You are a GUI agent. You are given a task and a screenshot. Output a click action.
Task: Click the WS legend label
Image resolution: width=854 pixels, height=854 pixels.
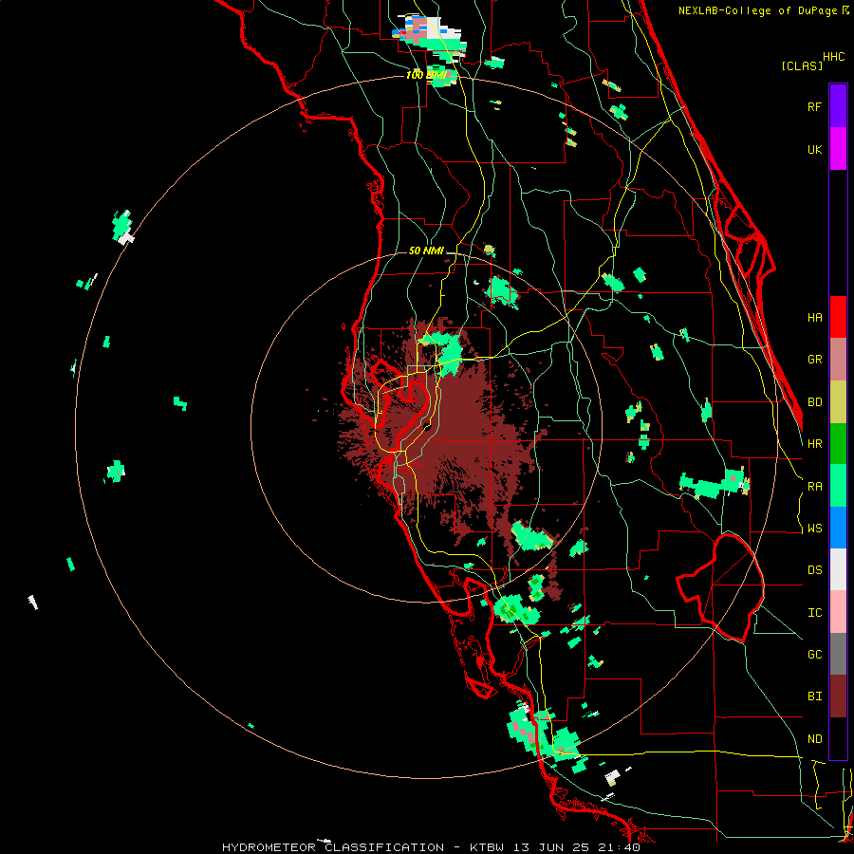pos(814,529)
